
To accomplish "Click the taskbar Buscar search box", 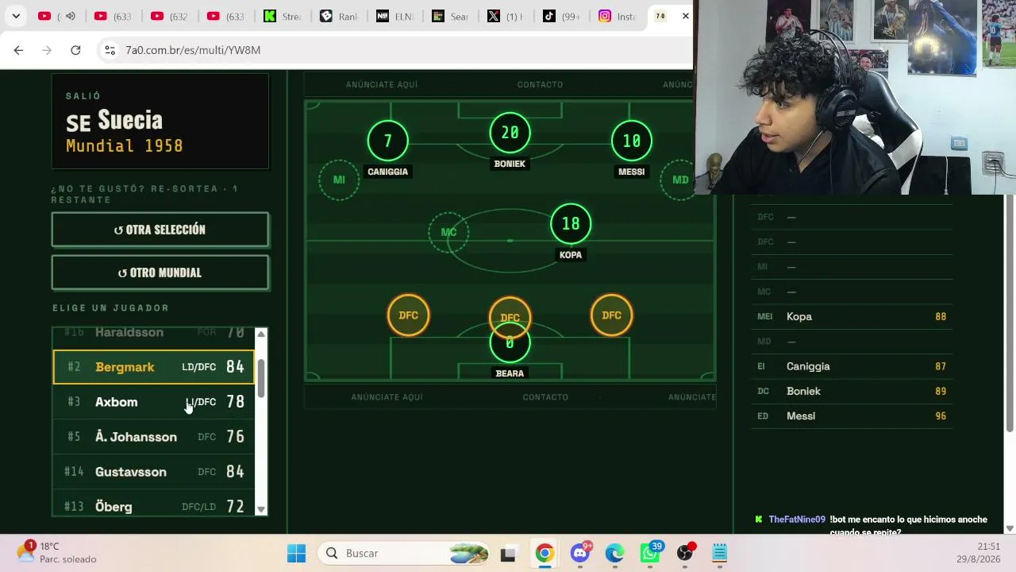I will point(406,553).
